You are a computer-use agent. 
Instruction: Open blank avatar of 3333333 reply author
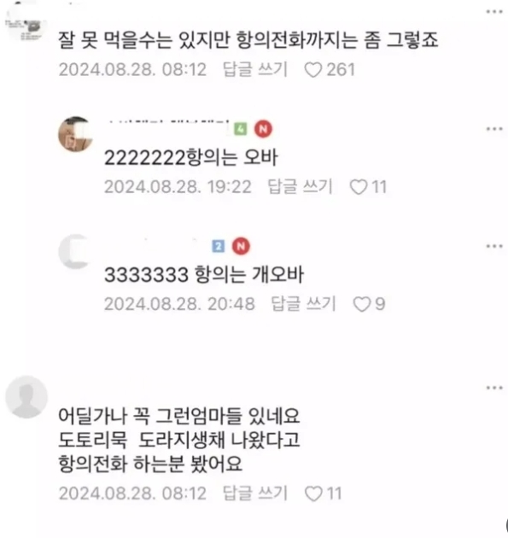click(x=75, y=252)
